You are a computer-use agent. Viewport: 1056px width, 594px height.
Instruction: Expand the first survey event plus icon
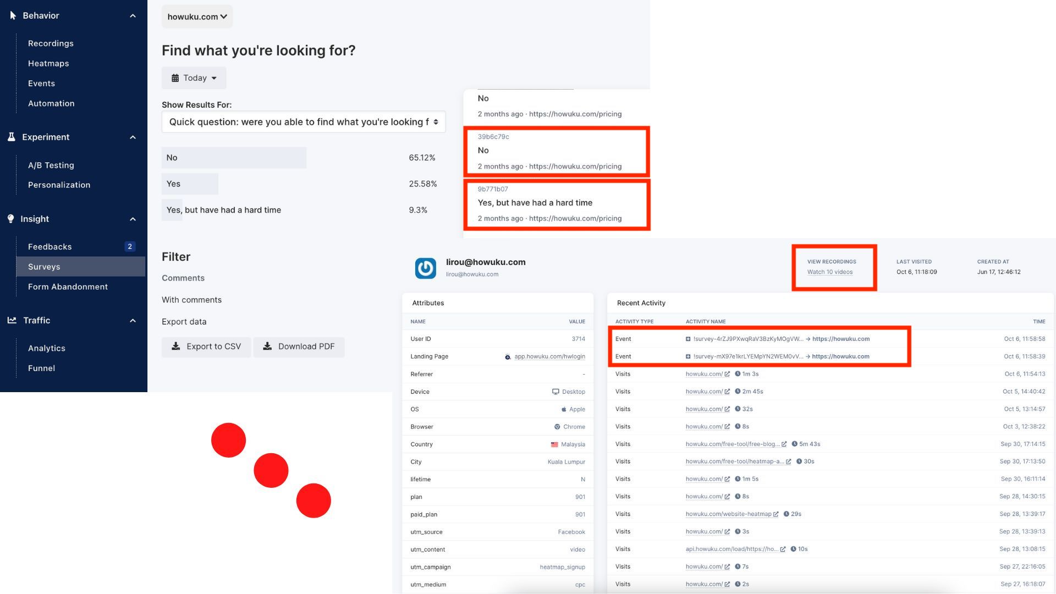tap(688, 339)
